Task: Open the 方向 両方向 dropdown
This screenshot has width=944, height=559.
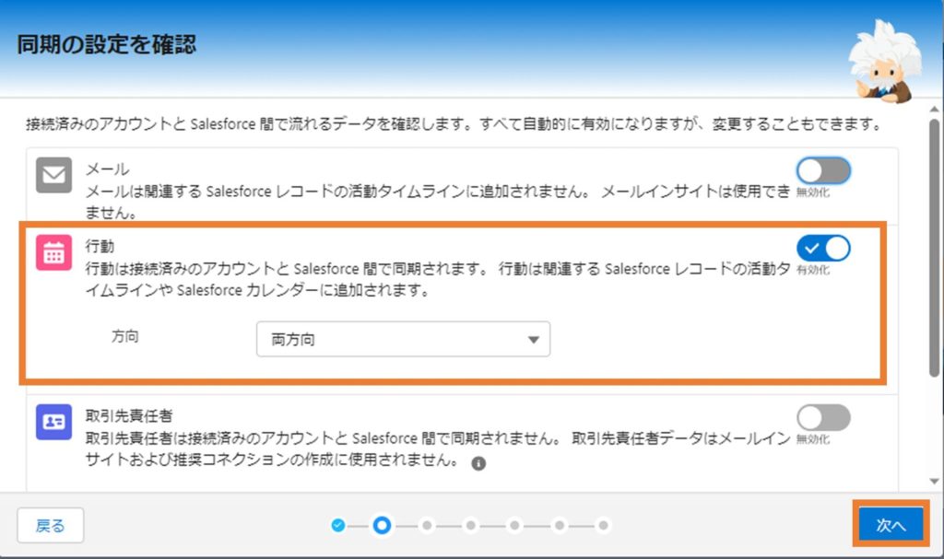Action: (x=404, y=340)
